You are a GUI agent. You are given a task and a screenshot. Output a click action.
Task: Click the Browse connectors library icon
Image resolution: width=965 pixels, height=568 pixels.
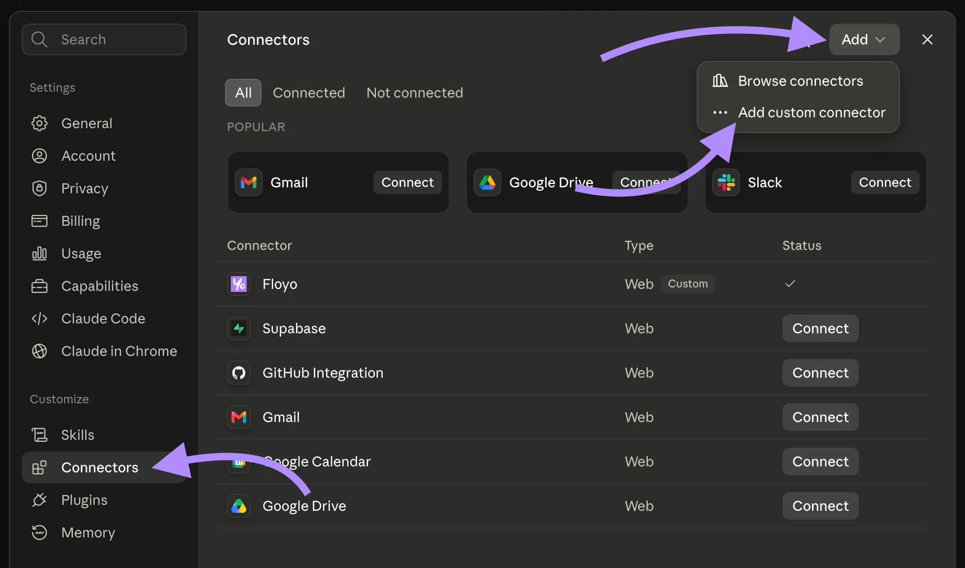[x=720, y=81]
